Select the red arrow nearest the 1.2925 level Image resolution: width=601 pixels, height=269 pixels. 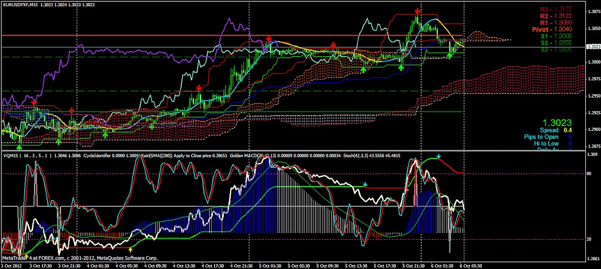[71, 110]
